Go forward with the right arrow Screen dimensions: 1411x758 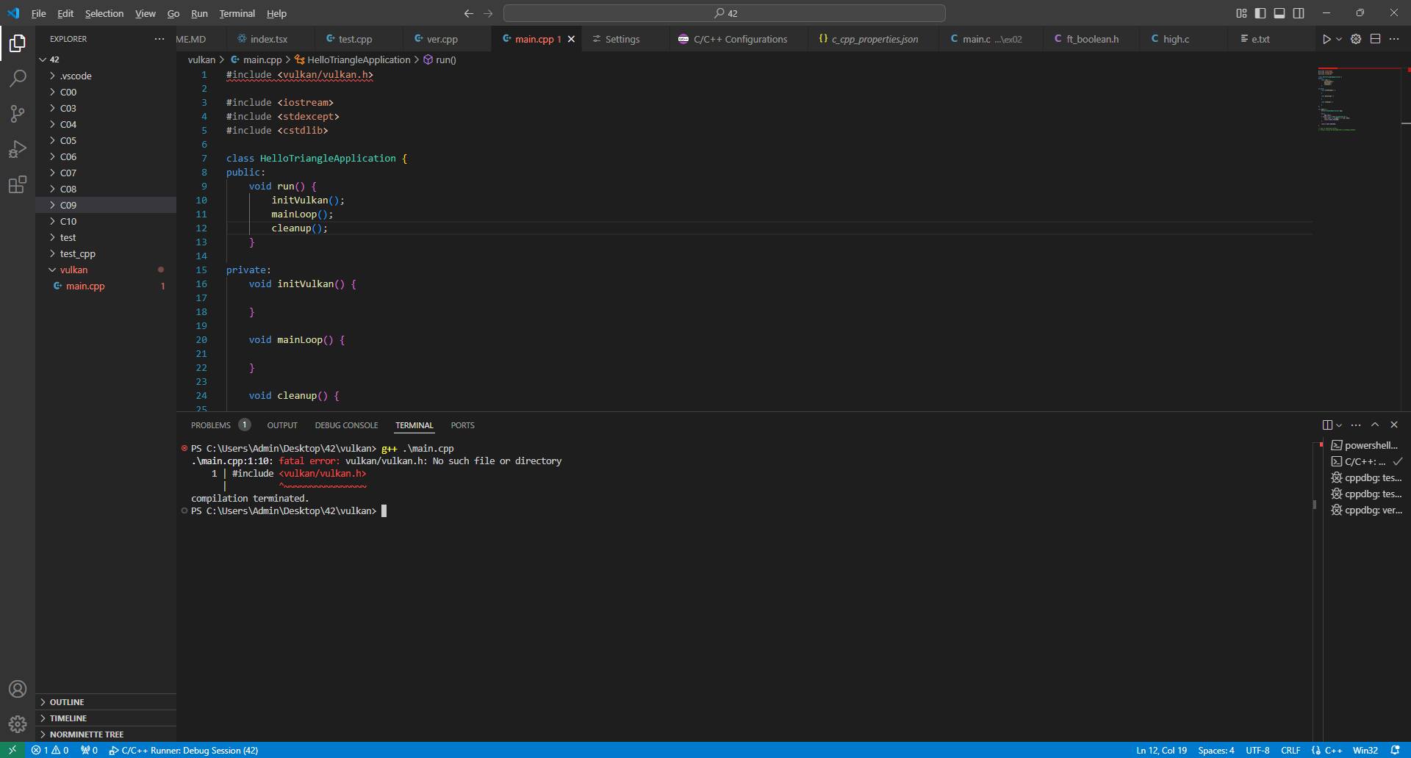point(488,13)
